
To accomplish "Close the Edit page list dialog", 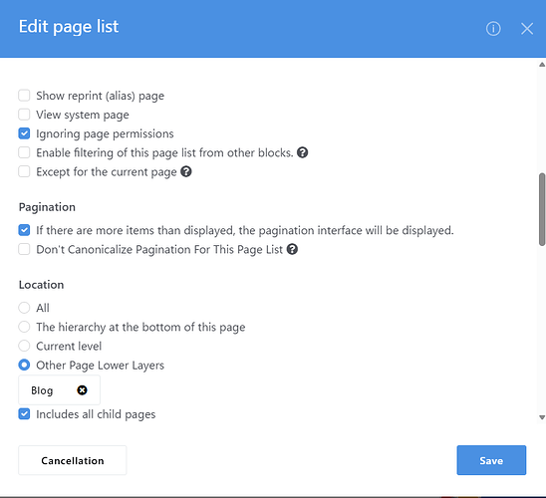I will coord(527,29).
